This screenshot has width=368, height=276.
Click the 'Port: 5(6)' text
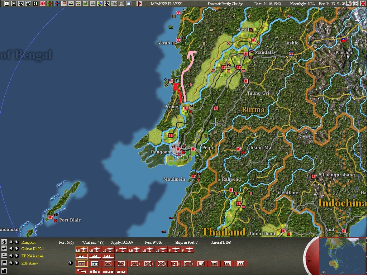pyautogui.click(x=66, y=242)
